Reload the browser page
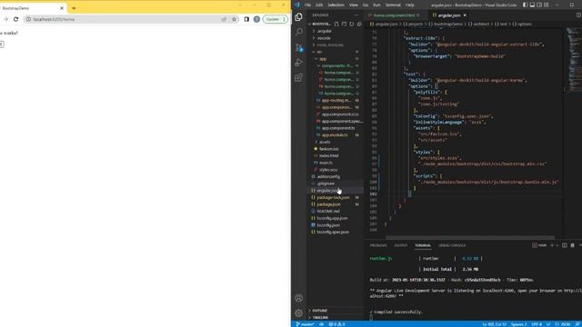This screenshot has height=327, width=582. [x=15, y=19]
